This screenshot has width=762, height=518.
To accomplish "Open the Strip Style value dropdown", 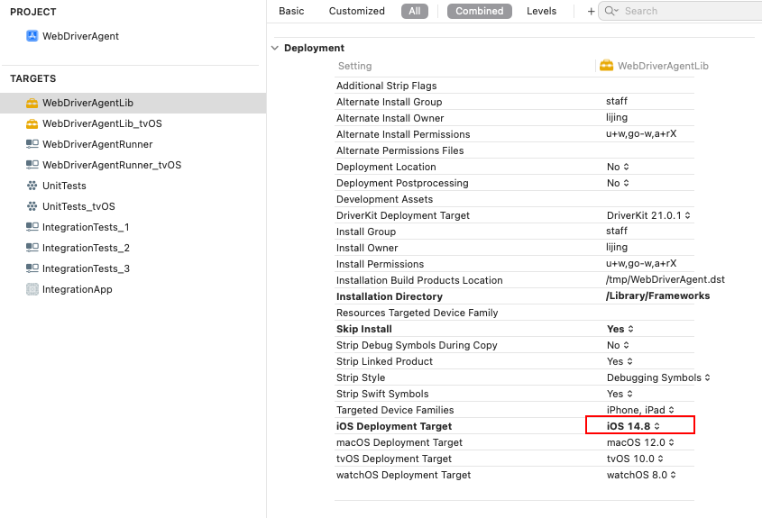I will (658, 377).
